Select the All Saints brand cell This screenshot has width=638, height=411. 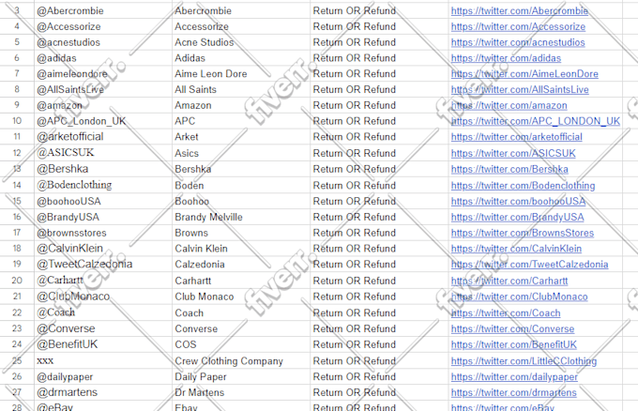241,89
